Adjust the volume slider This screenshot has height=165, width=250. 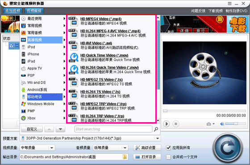236,124
